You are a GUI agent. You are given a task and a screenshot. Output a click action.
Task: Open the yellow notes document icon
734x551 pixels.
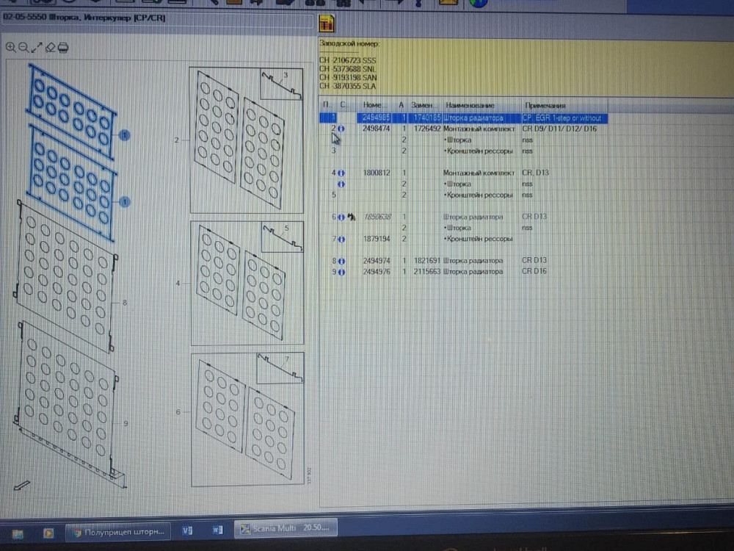pos(327,23)
